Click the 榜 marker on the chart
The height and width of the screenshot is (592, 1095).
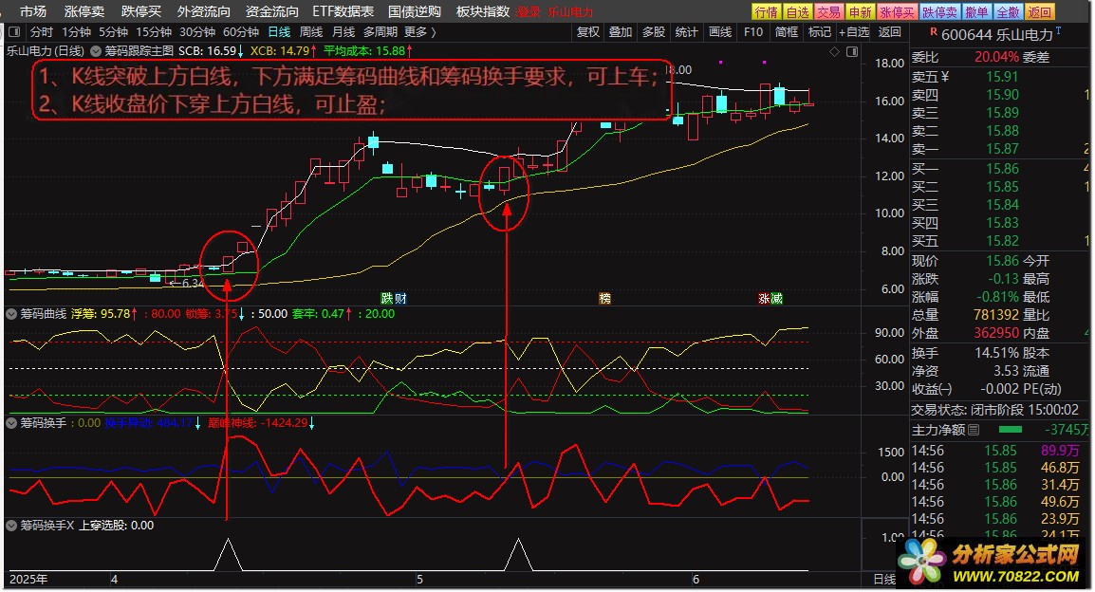tap(604, 298)
